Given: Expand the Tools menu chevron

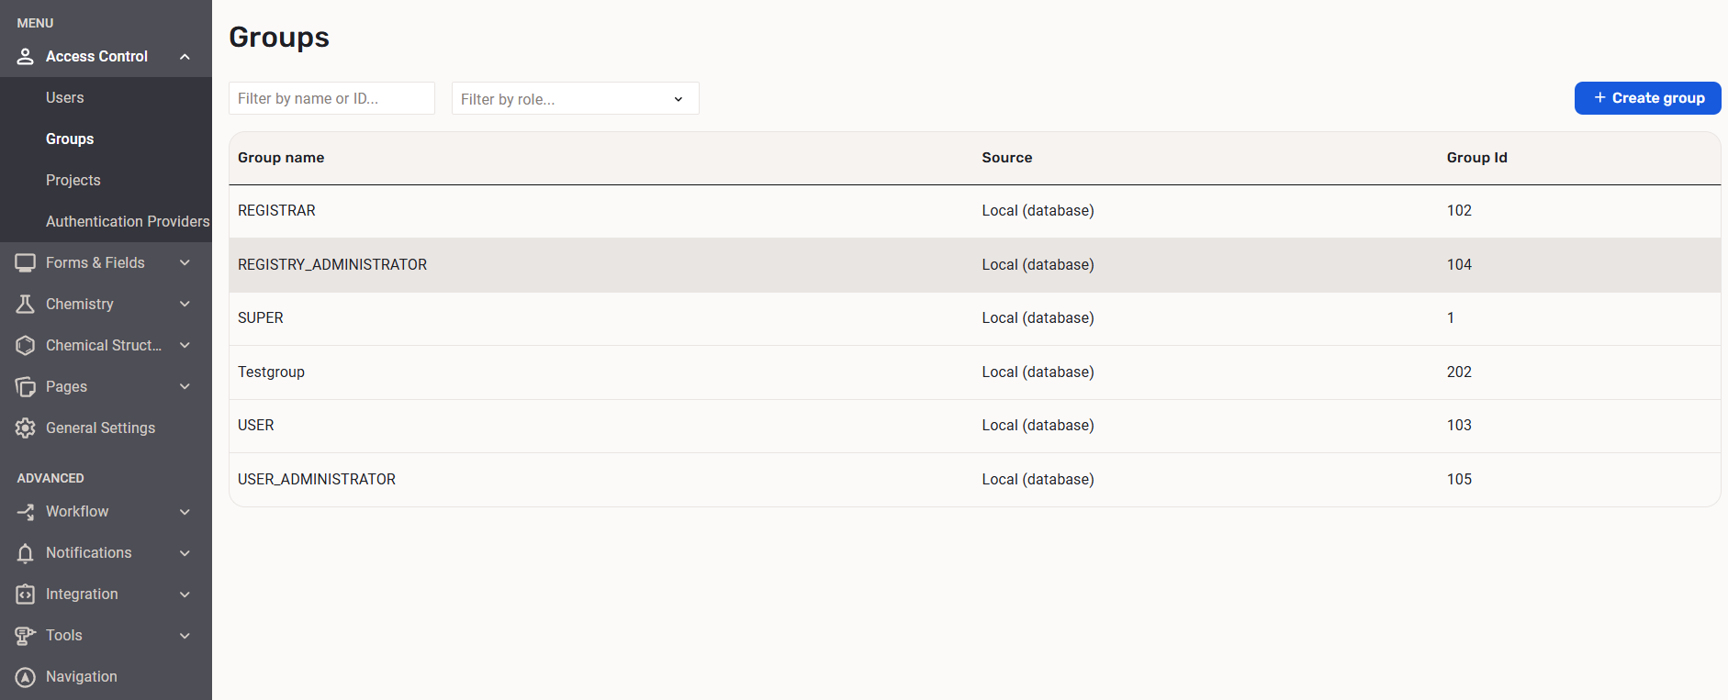Looking at the screenshot, I should pyautogui.click(x=185, y=636).
